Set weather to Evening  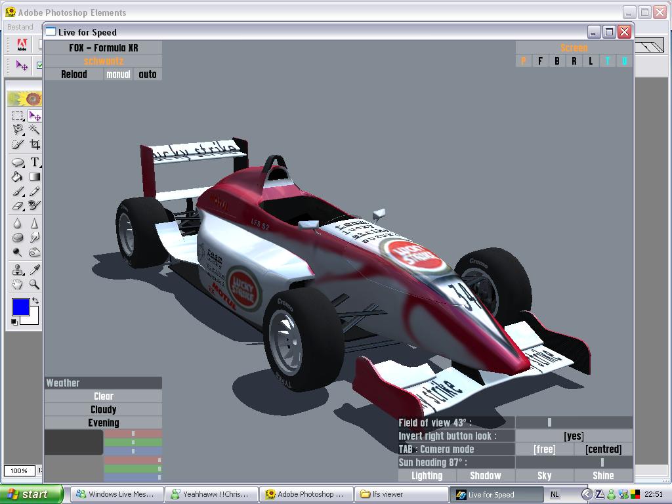tap(103, 423)
